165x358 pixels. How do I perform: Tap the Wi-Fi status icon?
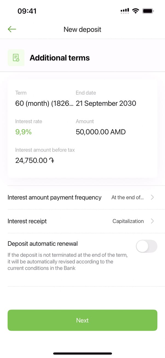135,11
